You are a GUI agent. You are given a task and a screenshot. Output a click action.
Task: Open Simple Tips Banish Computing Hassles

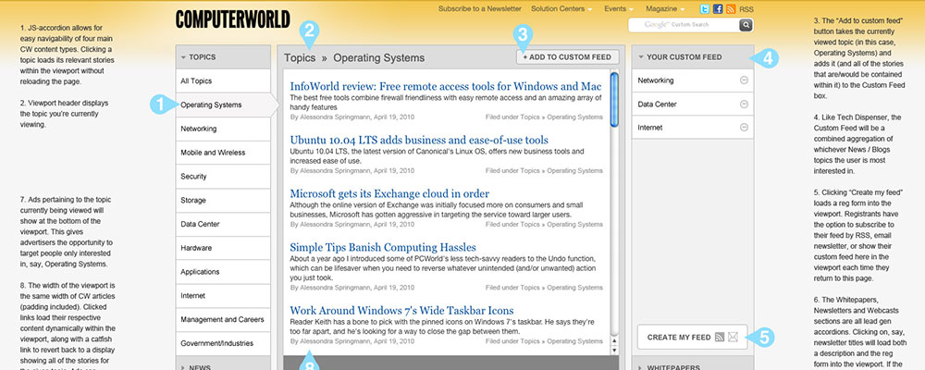tap(383, 247)
